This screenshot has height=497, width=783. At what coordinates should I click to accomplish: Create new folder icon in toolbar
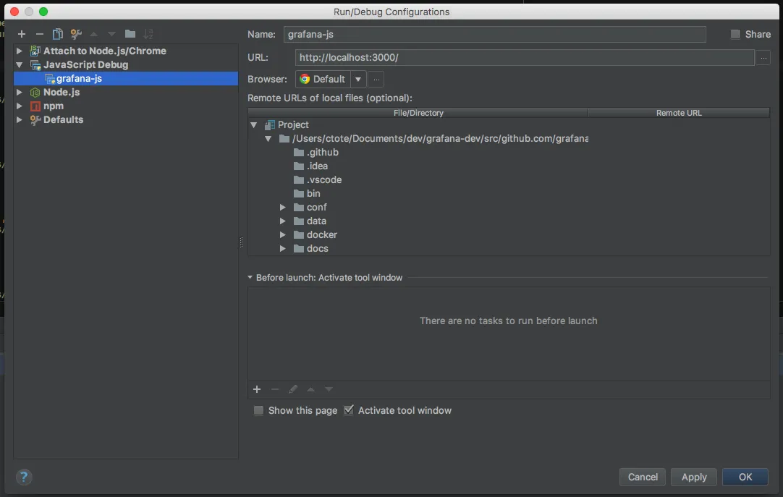click(130, 34)
